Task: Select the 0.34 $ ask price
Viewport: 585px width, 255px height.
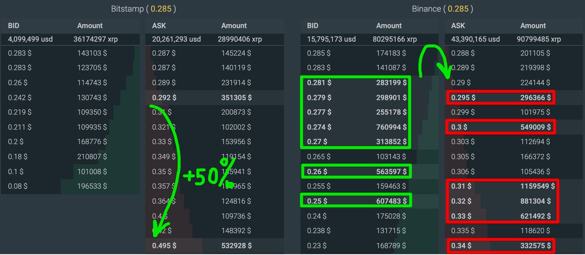Action: coord(461,245)
